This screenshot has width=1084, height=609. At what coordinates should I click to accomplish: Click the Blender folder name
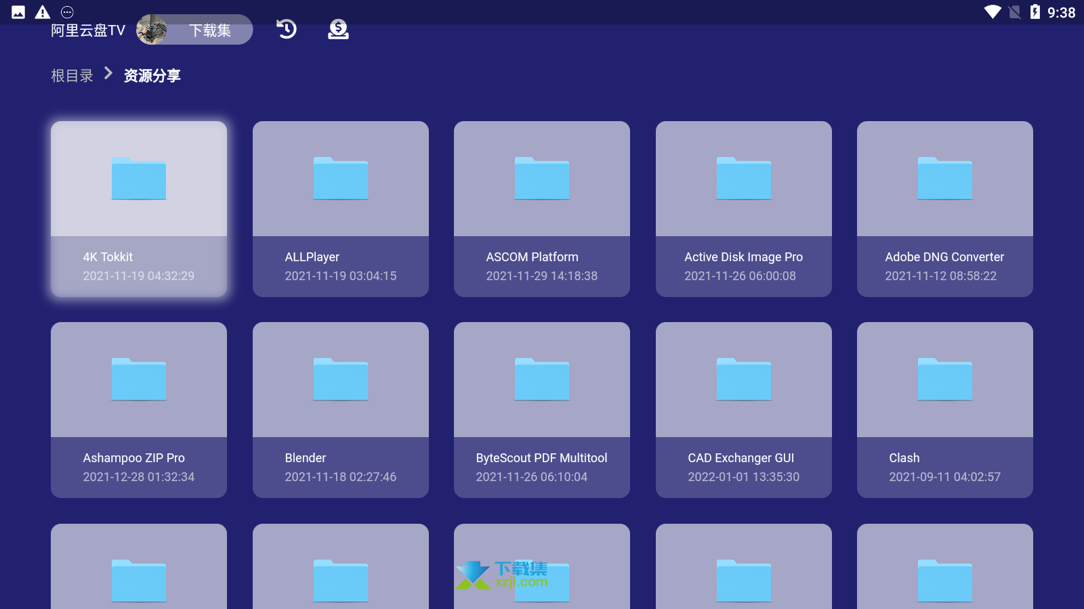click(306, 458)
